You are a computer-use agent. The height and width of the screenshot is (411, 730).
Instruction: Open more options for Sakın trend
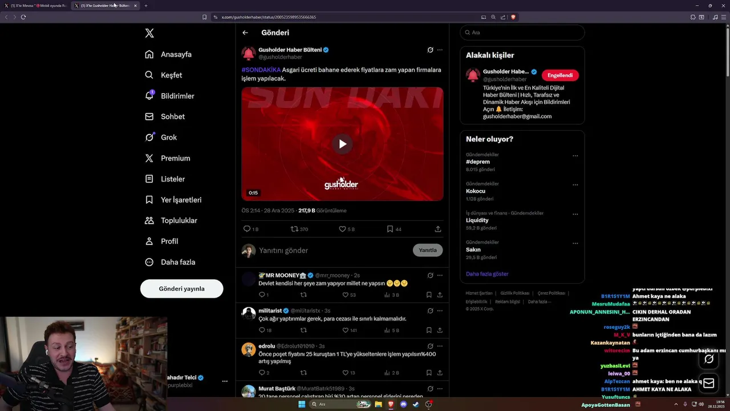coord(575,243)
